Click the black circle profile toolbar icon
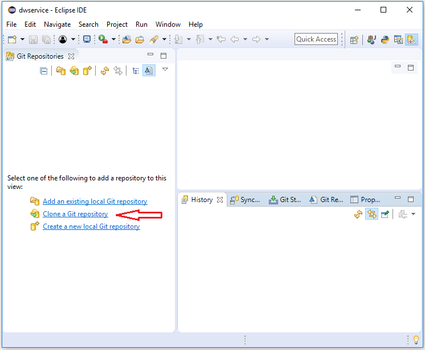Viewport: 425px width, 350px height. pyautogui.click(x=63, y=39)
